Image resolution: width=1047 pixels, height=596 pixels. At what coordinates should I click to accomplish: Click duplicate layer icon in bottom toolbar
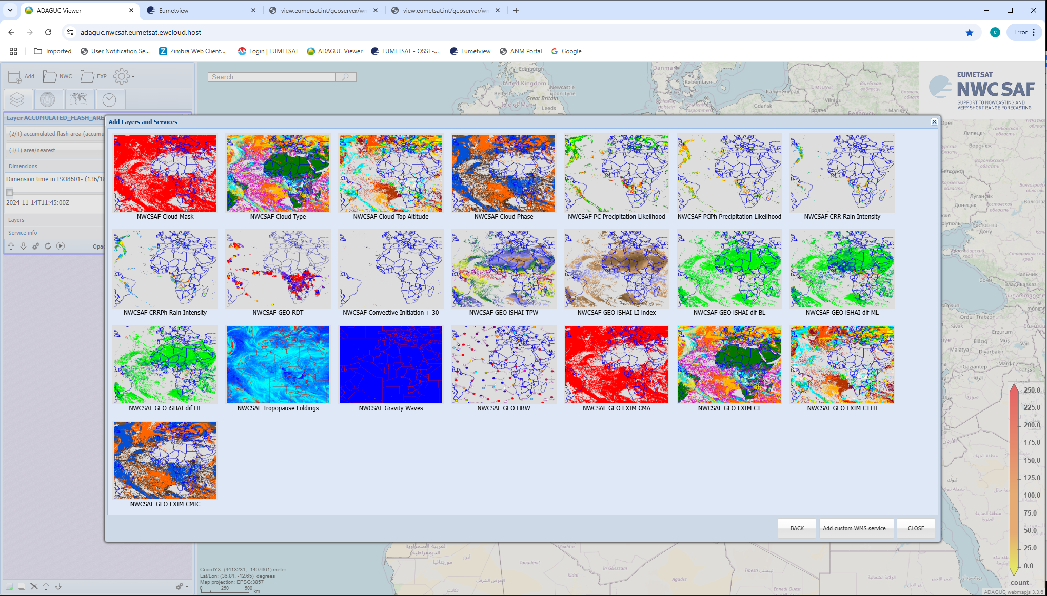22,586
